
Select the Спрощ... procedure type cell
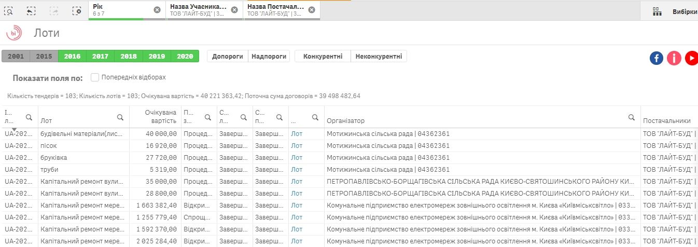199,217
